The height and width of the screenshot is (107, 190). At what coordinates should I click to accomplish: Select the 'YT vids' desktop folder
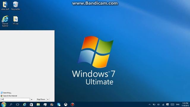pos(15,20)
